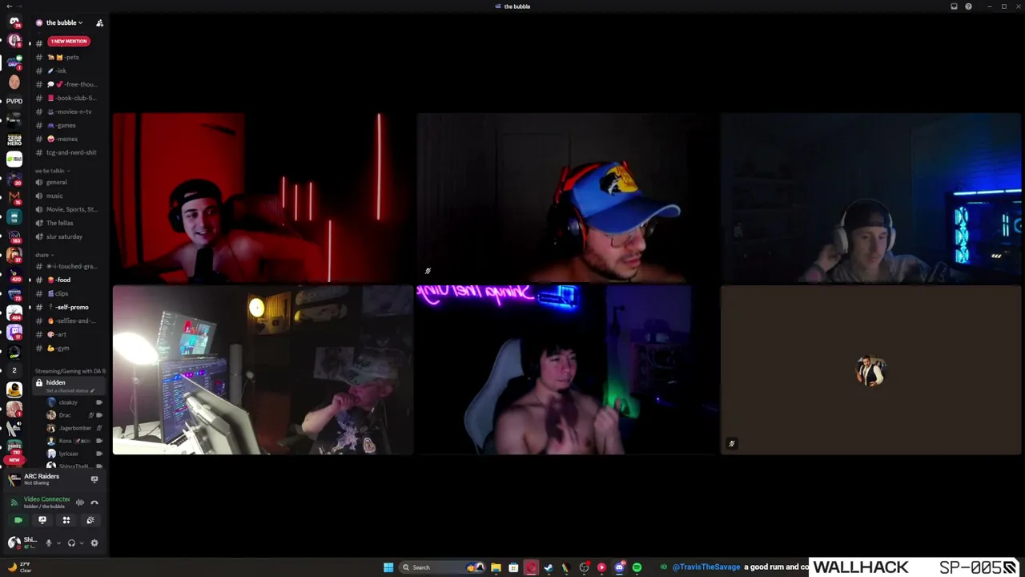Screen dimensions: 1025x577
Task: Open headphone output options arrow
Action: [x=82, y=543]
